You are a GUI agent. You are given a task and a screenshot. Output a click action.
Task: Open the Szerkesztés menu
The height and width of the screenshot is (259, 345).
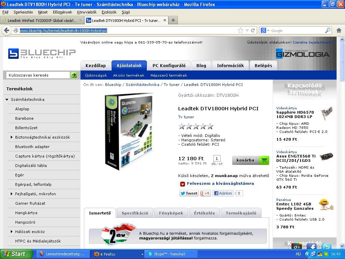[23, 12]
